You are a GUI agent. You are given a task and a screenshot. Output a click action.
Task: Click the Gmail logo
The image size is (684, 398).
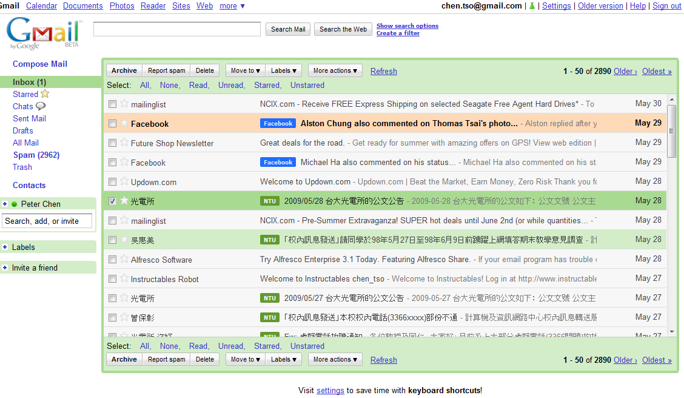(44, 33)
